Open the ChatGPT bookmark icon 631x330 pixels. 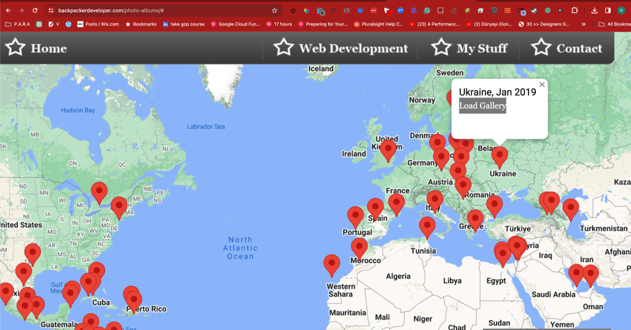(39, 24)
